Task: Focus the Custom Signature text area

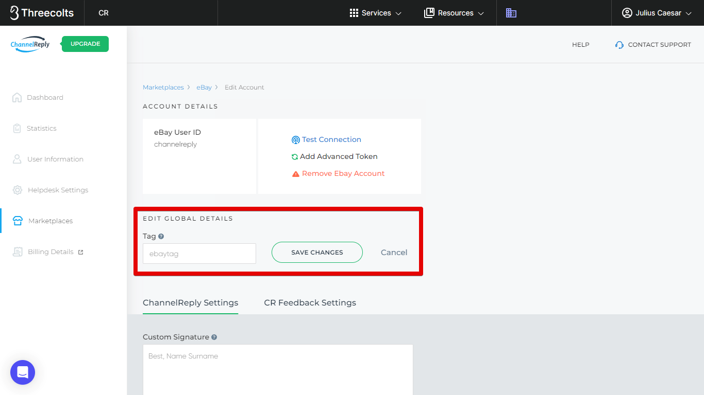Action: [278, 369]
